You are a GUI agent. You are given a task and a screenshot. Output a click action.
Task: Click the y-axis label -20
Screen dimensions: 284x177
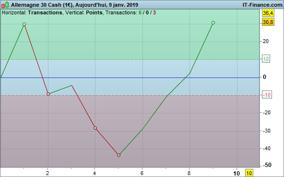click(x=267, y=113)
